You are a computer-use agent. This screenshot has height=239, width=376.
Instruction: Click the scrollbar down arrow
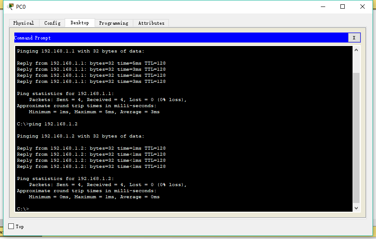pos(356,208)
